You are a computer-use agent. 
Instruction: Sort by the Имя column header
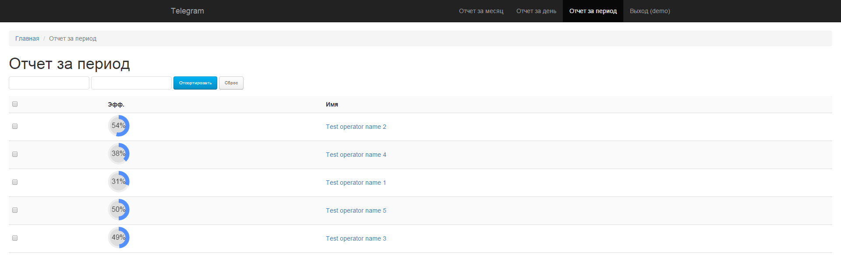tap(332, 104)
